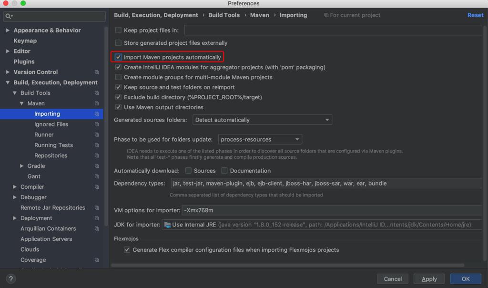
Task: Expand Appearance & Behavior section
Action: (8, 30)
